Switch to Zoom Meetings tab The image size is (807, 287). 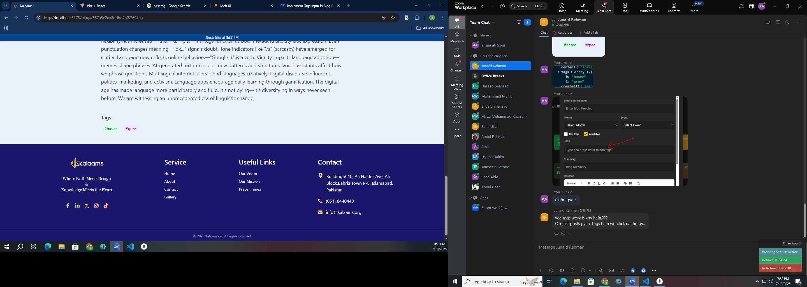pos(583,8)
